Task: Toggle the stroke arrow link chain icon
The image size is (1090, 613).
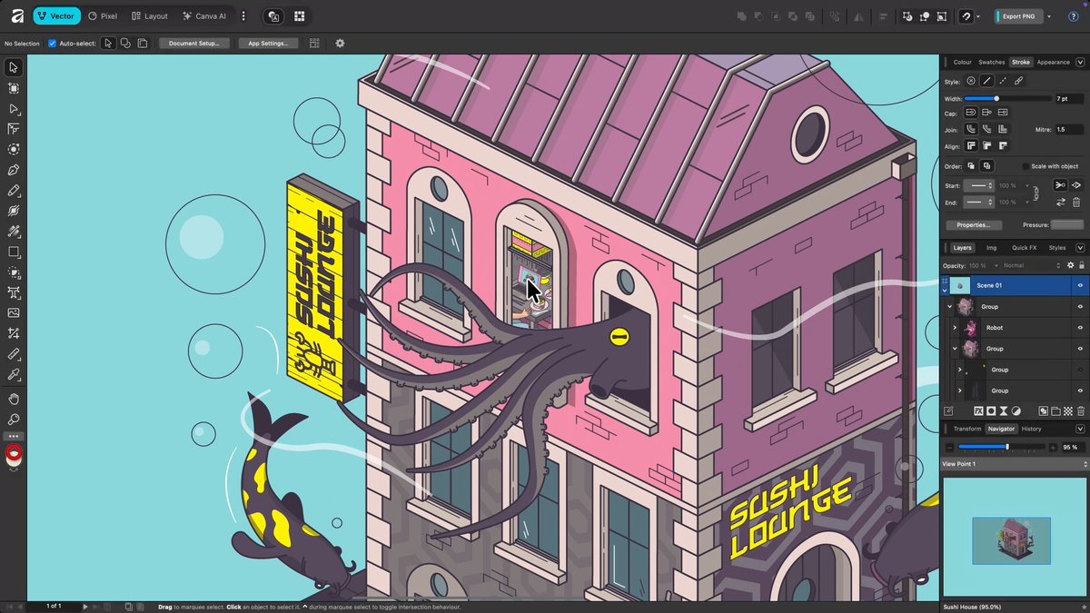Action: (x=1036, y=193)
